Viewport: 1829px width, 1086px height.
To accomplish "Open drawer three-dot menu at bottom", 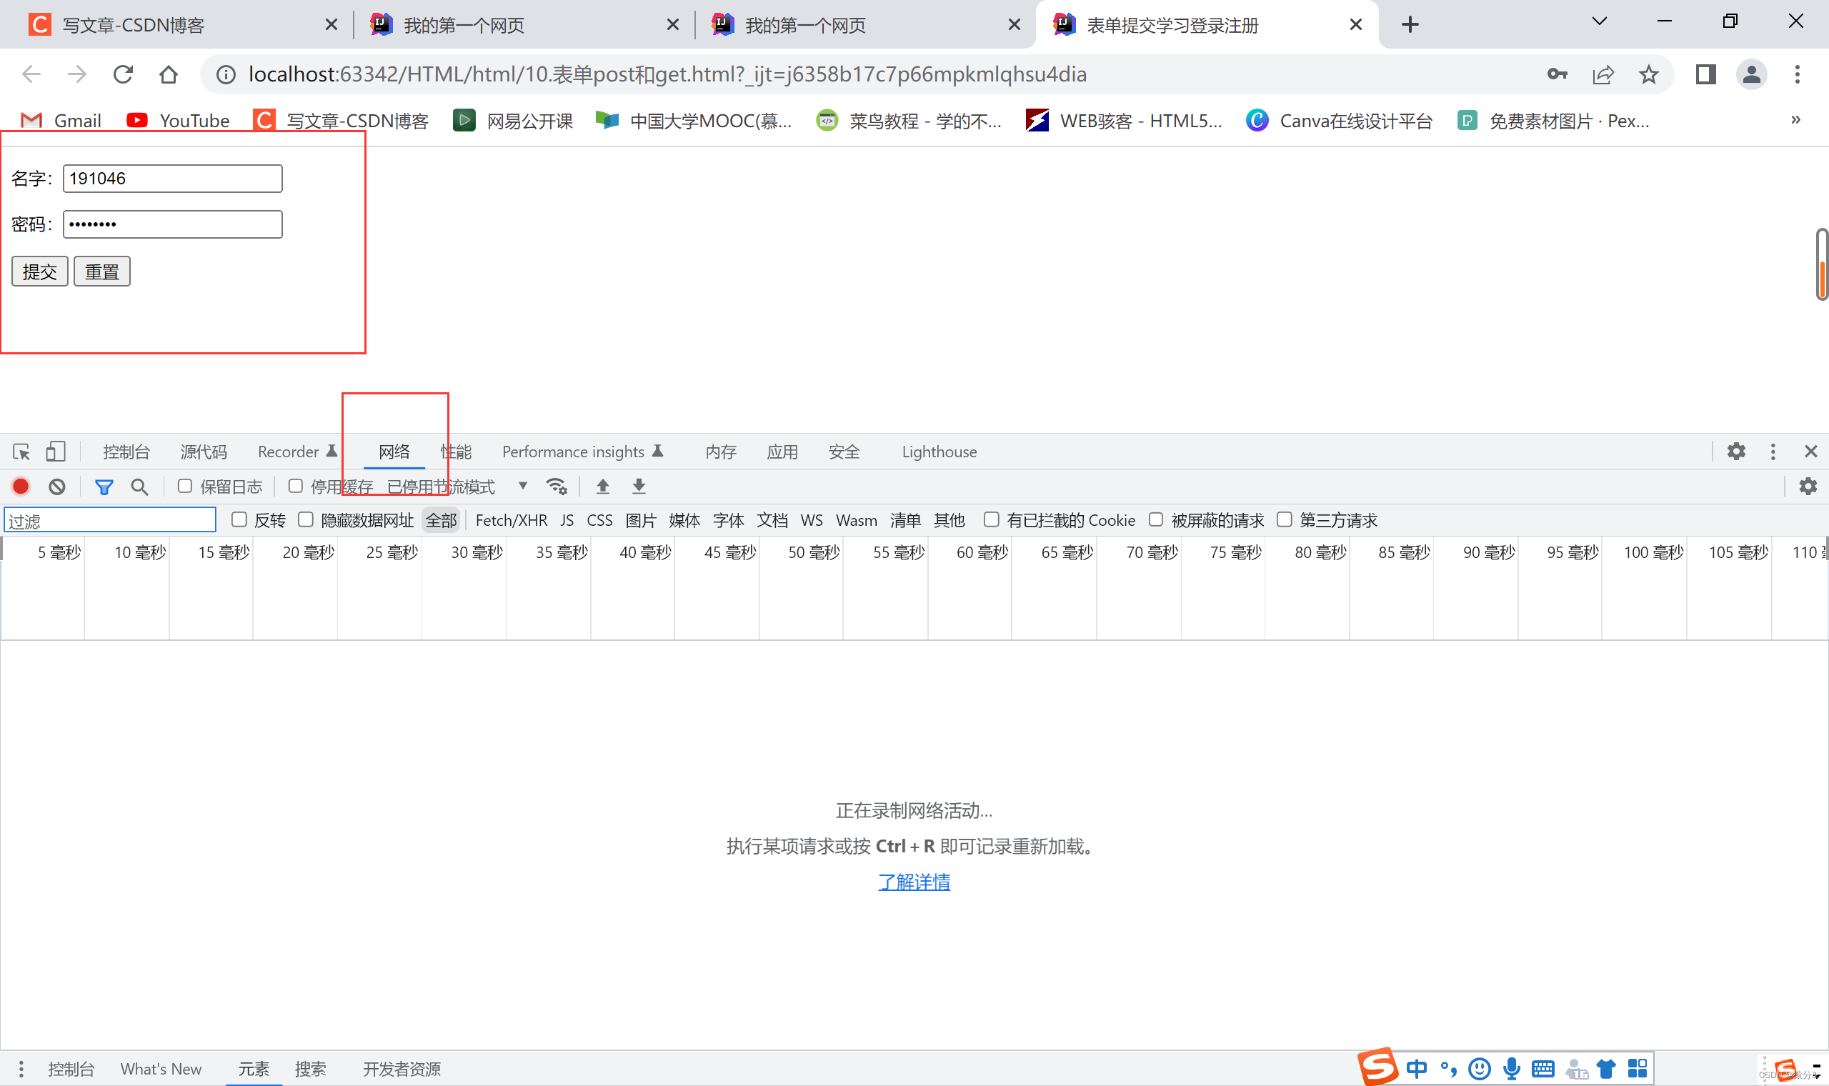I will coord(21,1068).
